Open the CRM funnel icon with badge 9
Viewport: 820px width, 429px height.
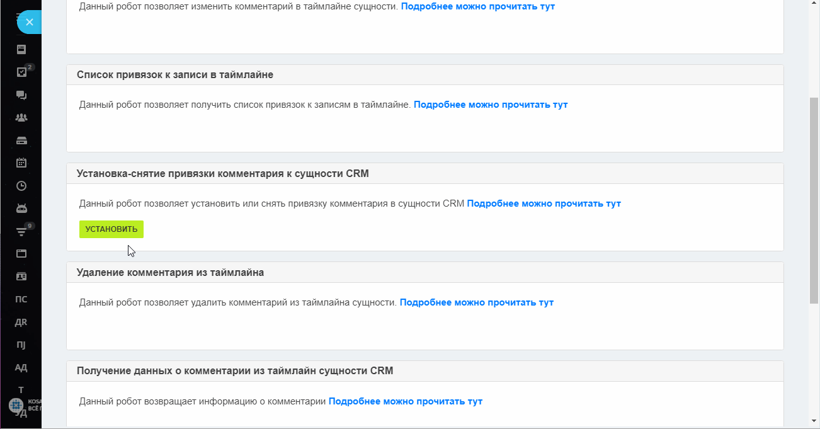click(21, 231)
